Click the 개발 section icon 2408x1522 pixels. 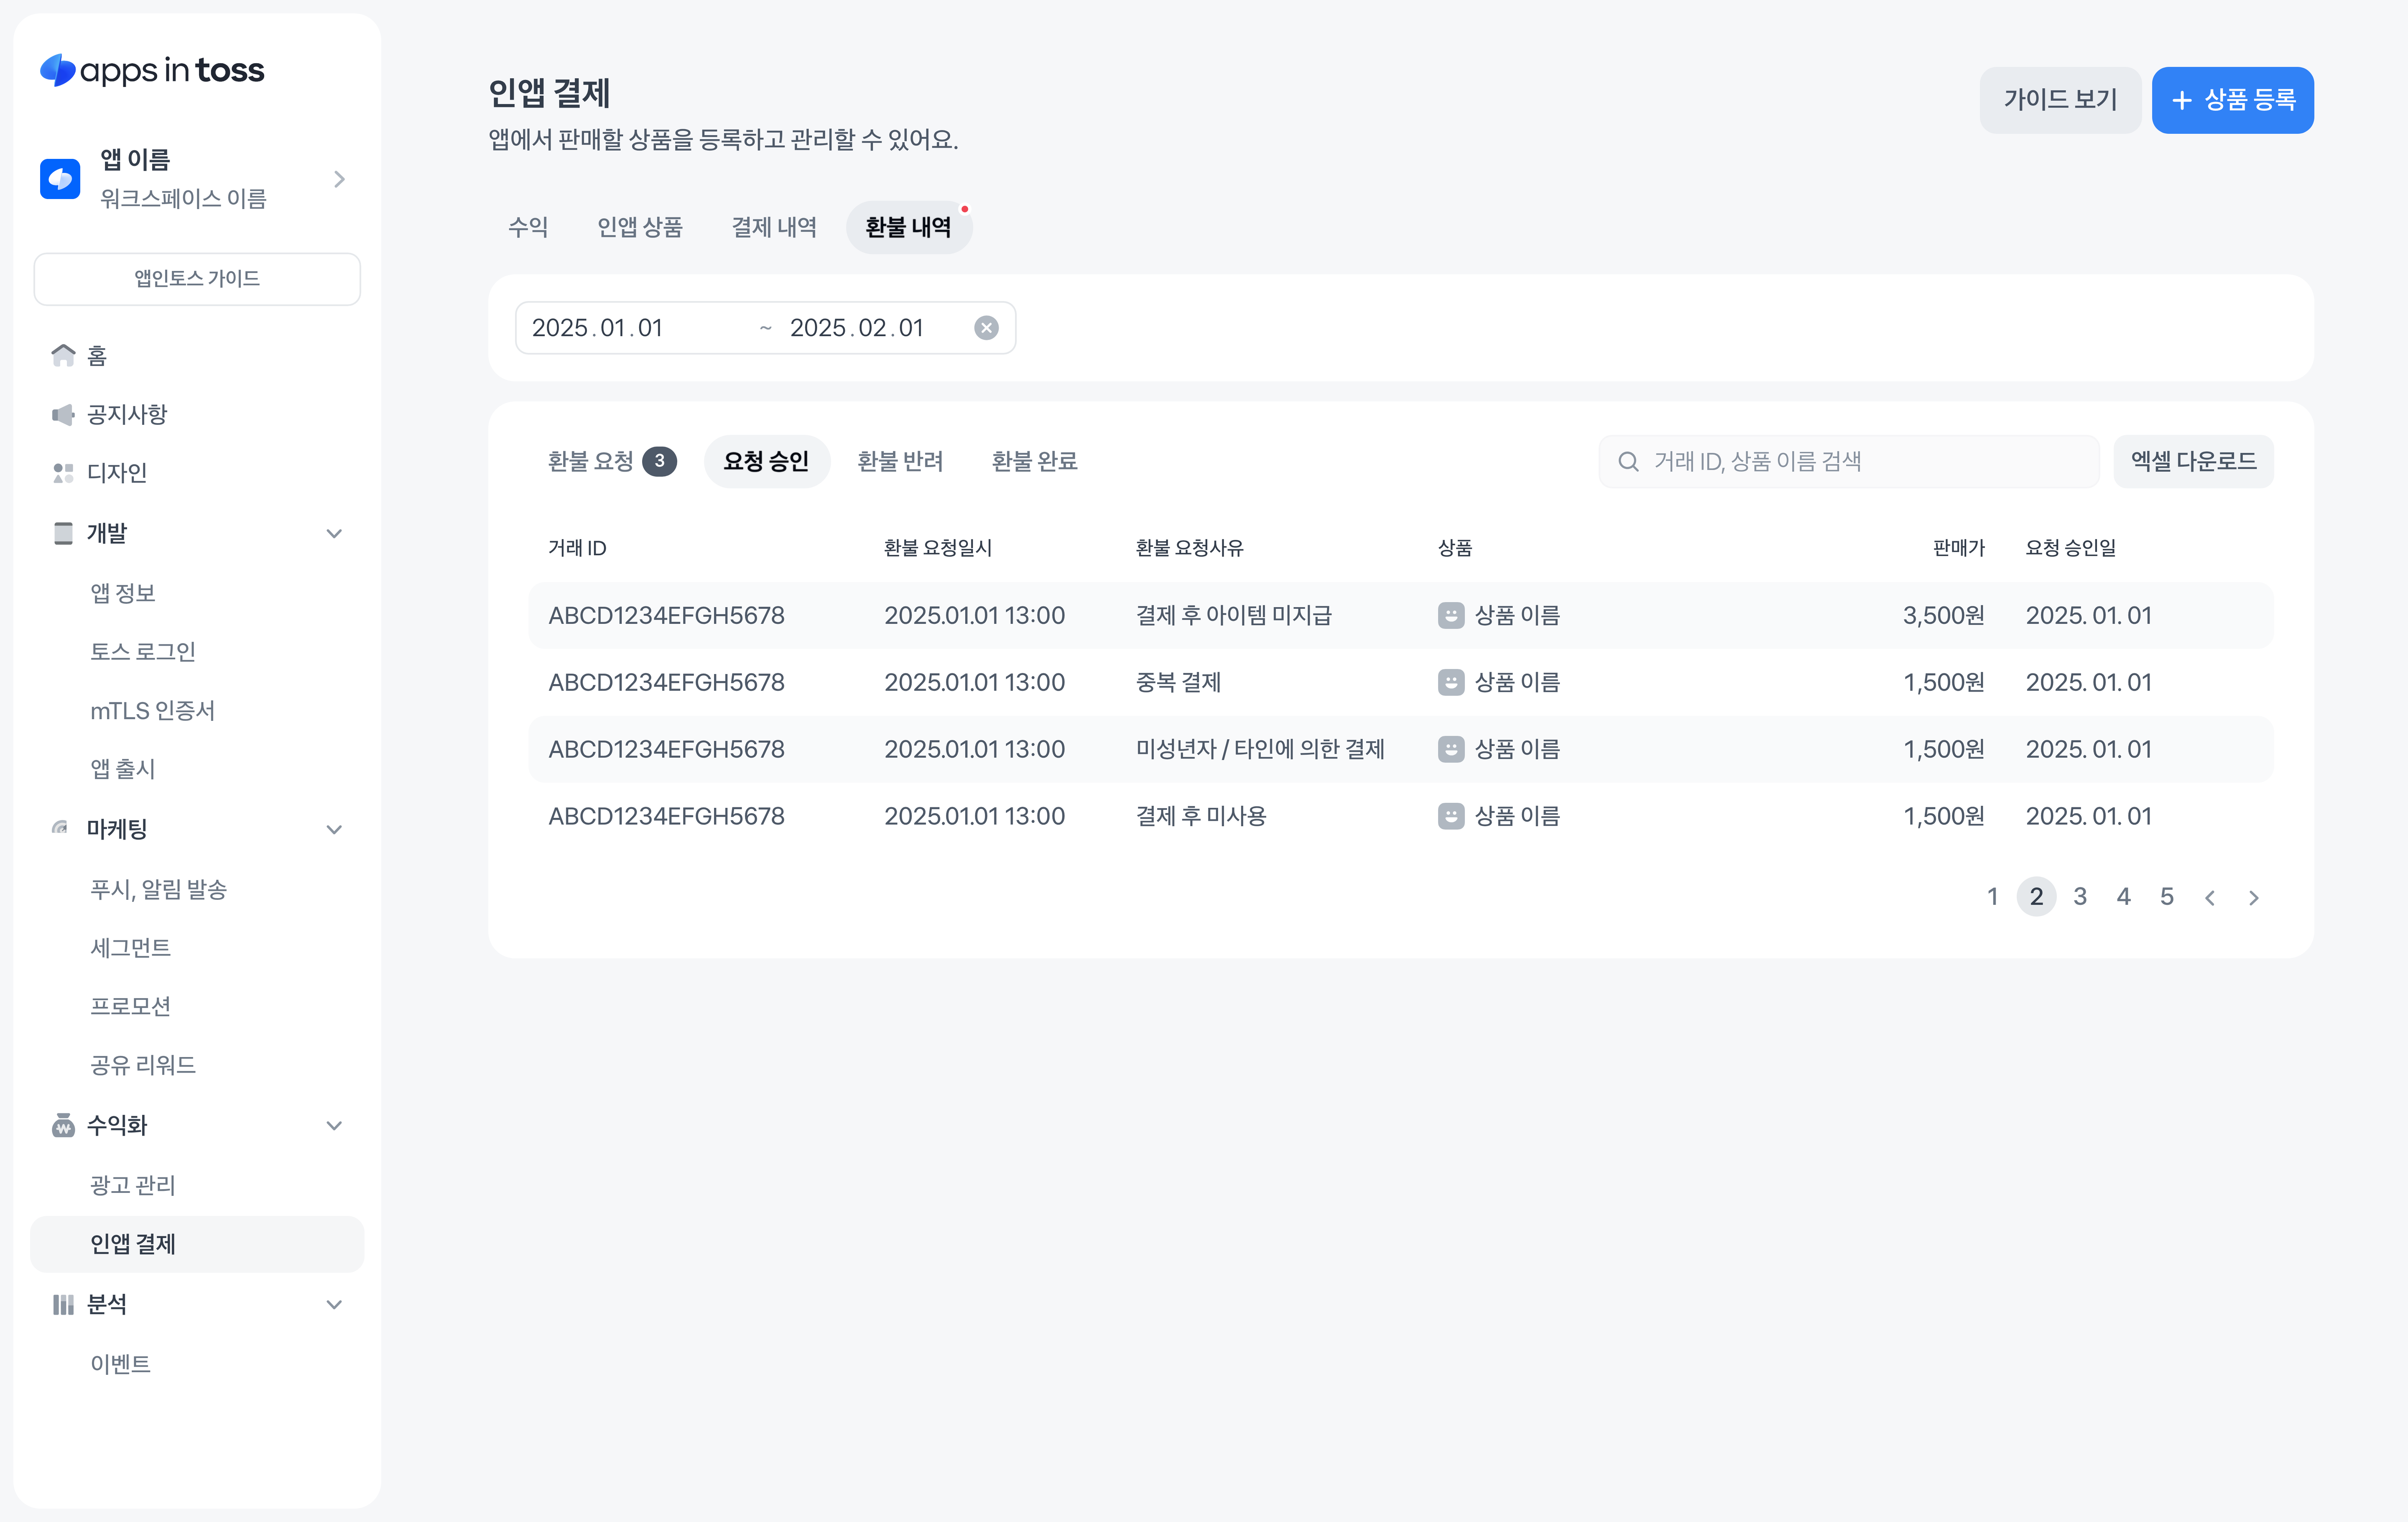(x=63, y=533)
